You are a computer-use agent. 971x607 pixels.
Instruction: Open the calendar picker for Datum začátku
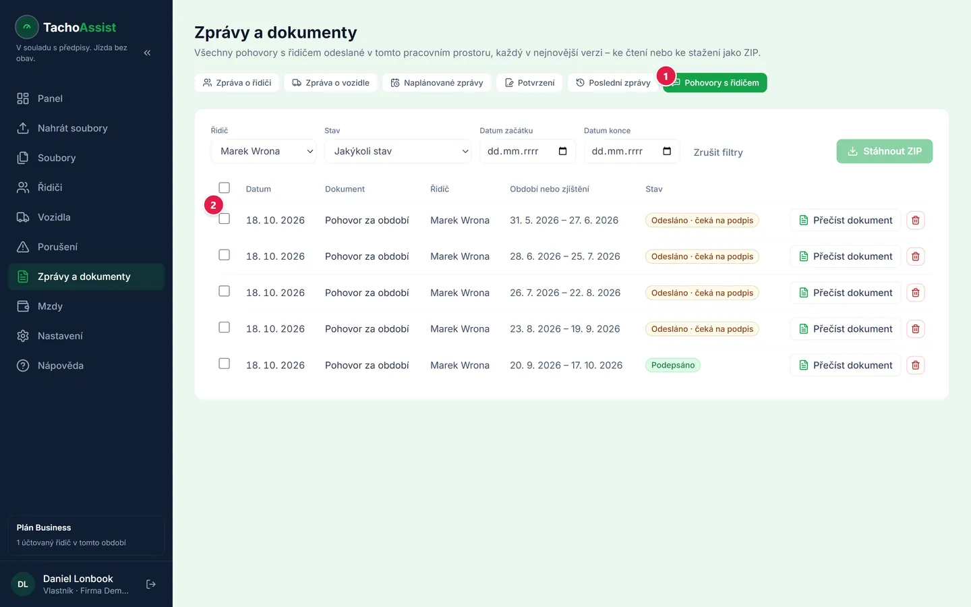(563, 151)
